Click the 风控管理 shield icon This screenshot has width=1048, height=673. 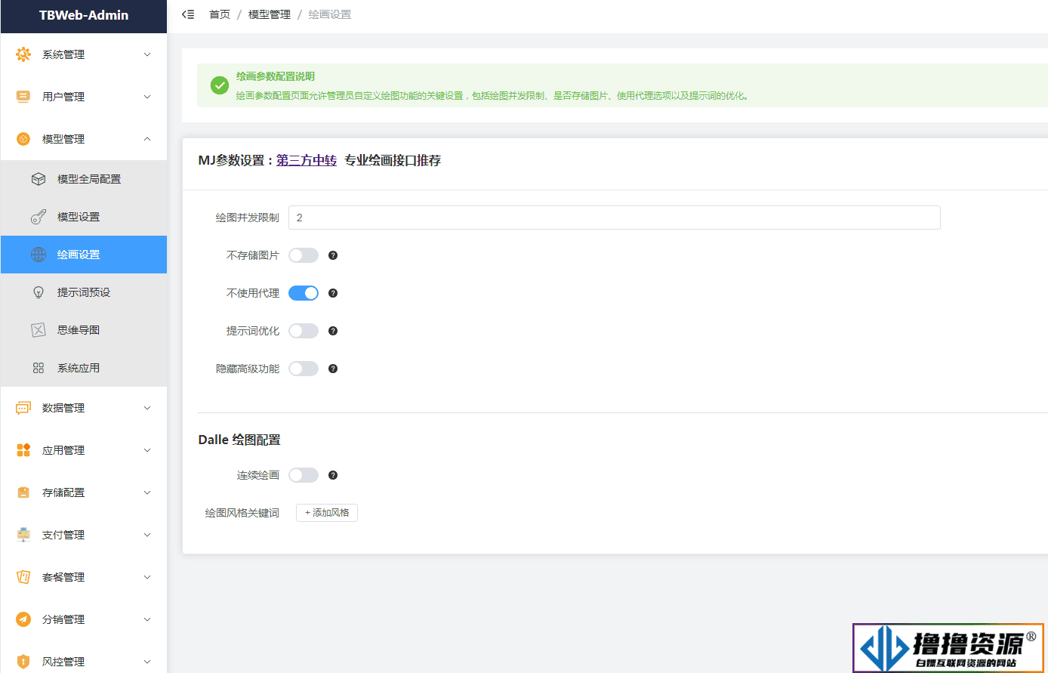tap(23, 662)
